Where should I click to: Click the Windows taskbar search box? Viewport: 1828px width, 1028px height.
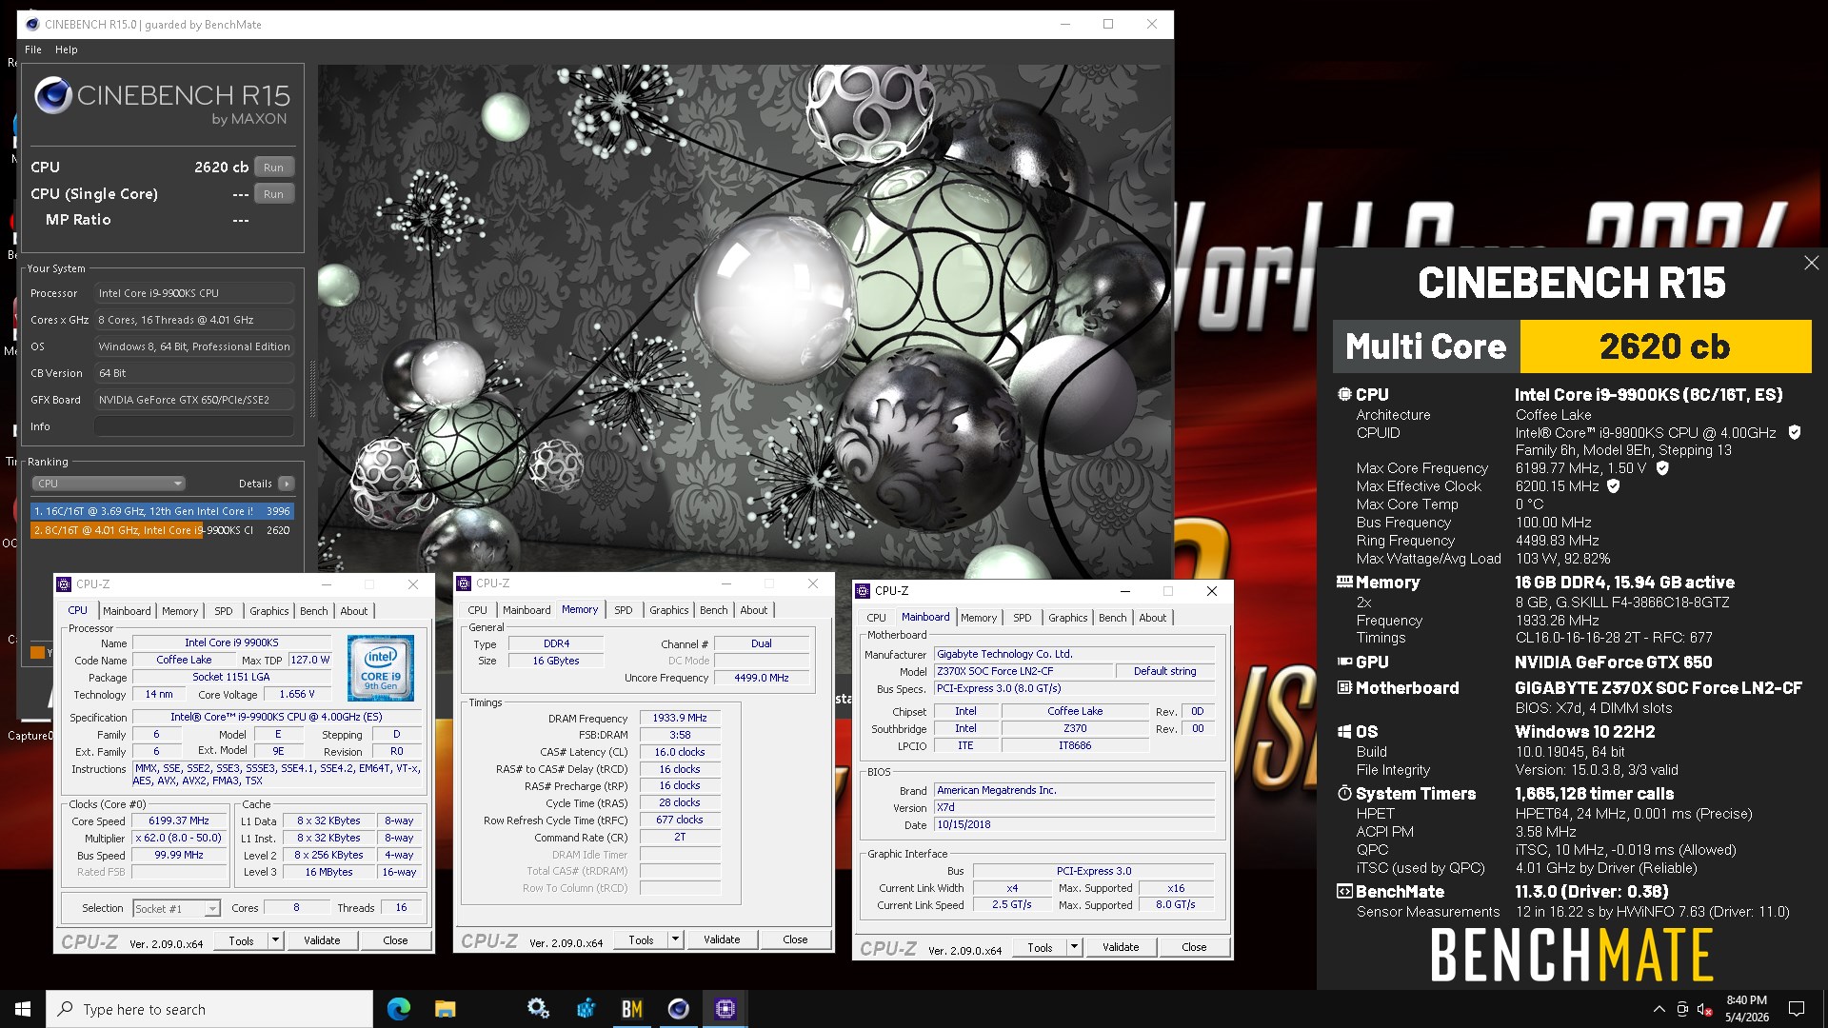(x=209, y=1009)
